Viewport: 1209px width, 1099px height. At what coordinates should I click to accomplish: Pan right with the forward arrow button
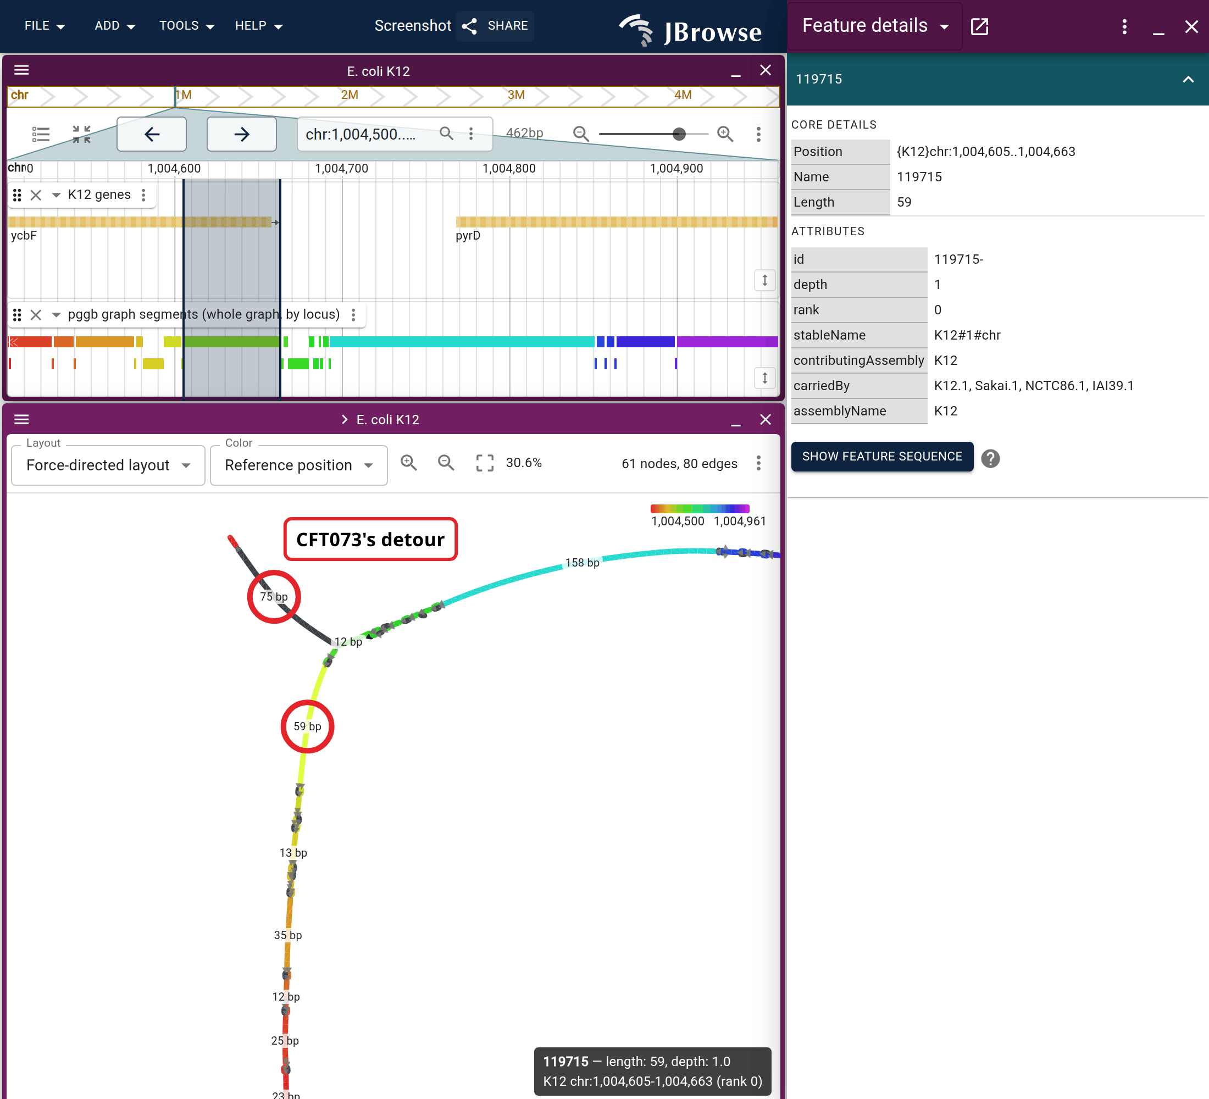pyautogui.click(x=242, y=134)
